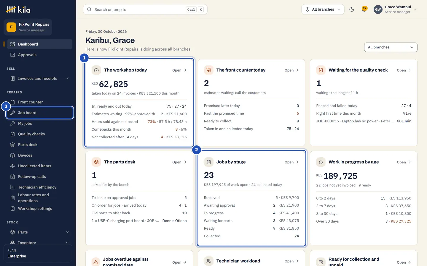Screen dimensions: 427x266
Task: Open the All branches dropdown in header
Action: [323, 9]
